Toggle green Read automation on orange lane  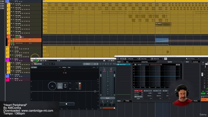pyautogui.click(x=12, y=39)
